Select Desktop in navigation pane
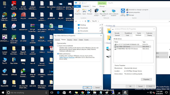The image size is (170, 95). pyautogui.click(x=83, y=25)
